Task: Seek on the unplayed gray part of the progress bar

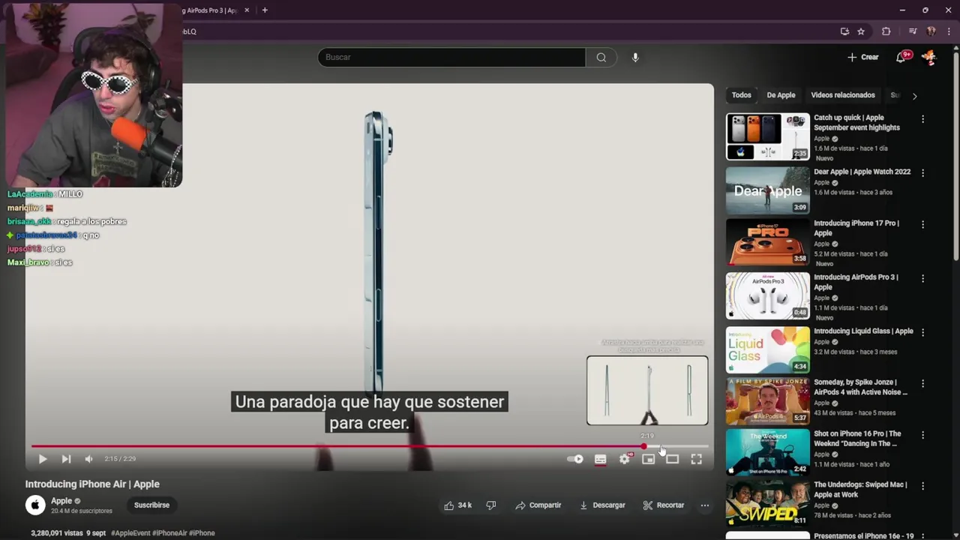Action: click(x=679, y=446)
